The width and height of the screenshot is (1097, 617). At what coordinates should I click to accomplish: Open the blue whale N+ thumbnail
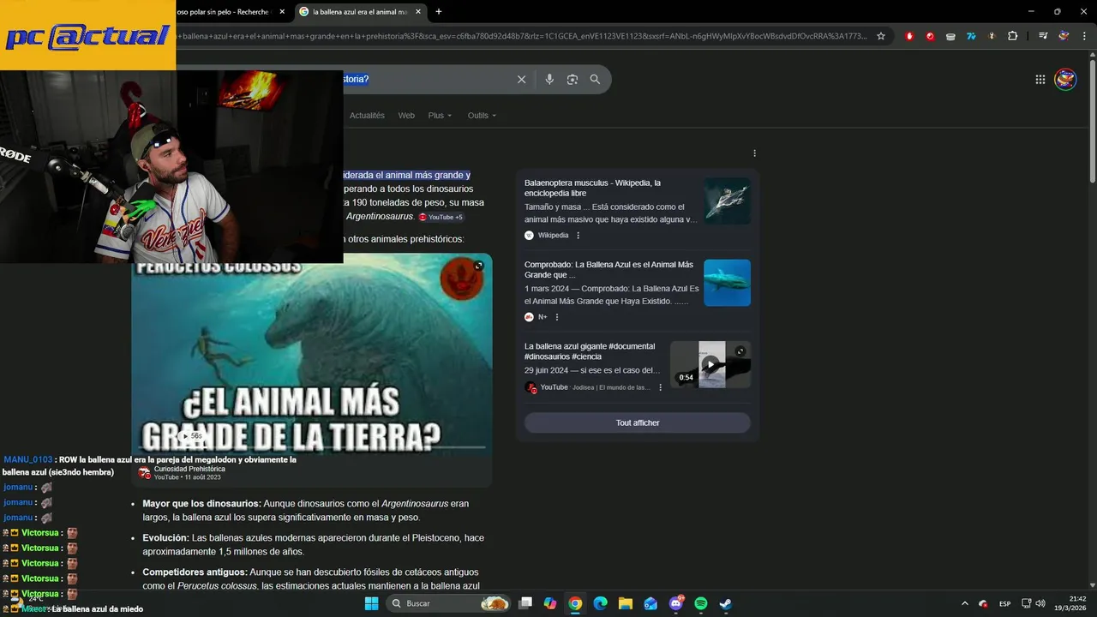coord(727,283)
